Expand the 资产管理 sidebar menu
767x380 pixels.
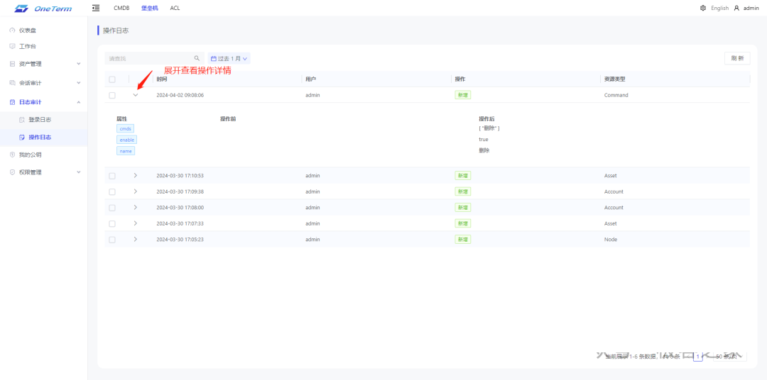click(79, 64)
